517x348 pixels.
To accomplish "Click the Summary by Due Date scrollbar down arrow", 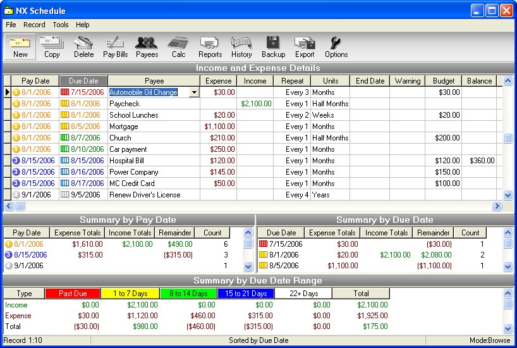I will (x=508, y=266).
